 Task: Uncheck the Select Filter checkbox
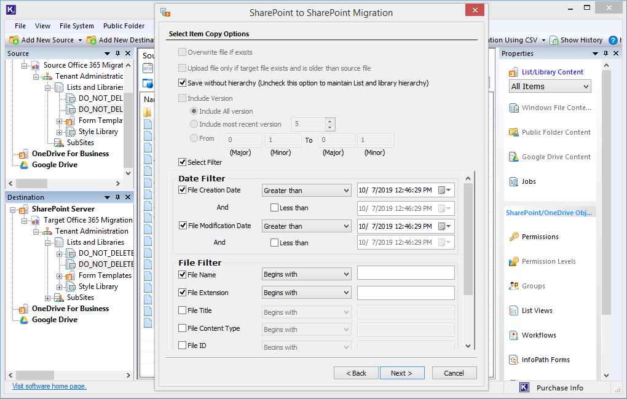coord(183,162)
